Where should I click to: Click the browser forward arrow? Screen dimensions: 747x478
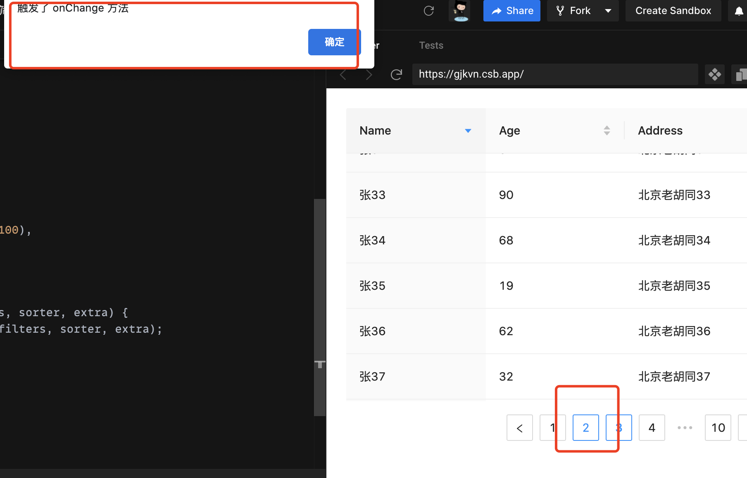point(369,74)
